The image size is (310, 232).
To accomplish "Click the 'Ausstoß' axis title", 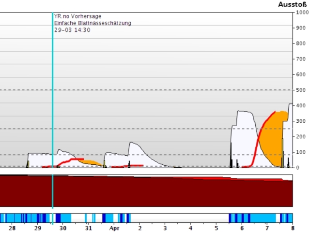I will tap(292, 4).
